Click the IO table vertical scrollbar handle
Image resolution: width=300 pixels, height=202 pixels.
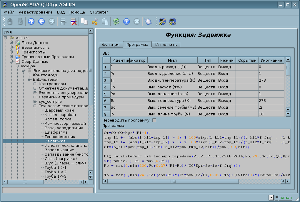tap(288, 68)
